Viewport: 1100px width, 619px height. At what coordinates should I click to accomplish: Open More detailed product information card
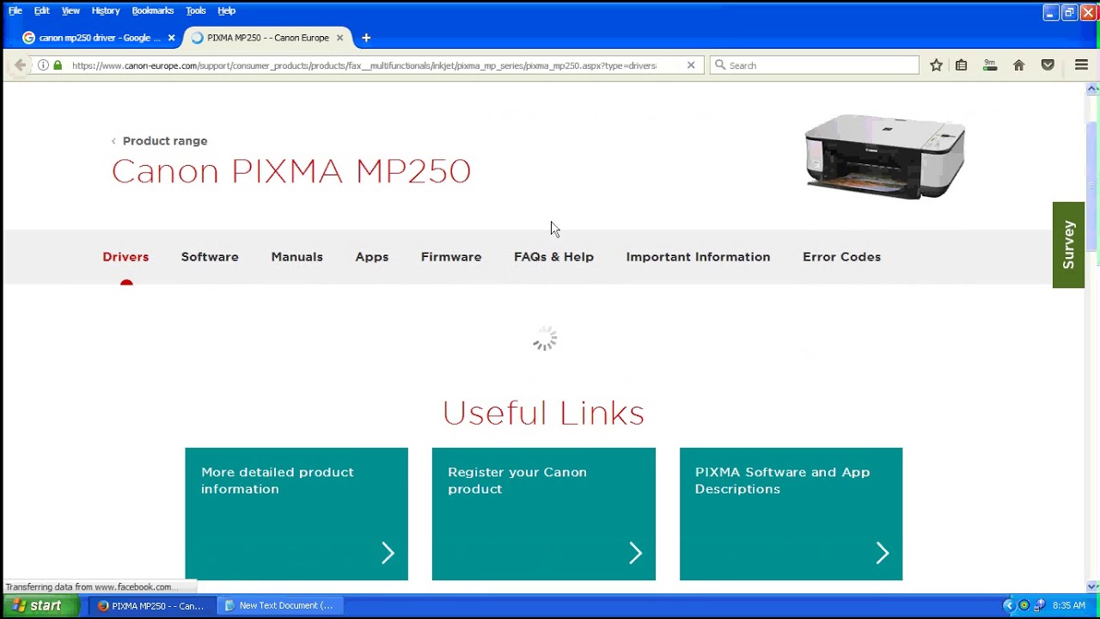click(296, 514)
